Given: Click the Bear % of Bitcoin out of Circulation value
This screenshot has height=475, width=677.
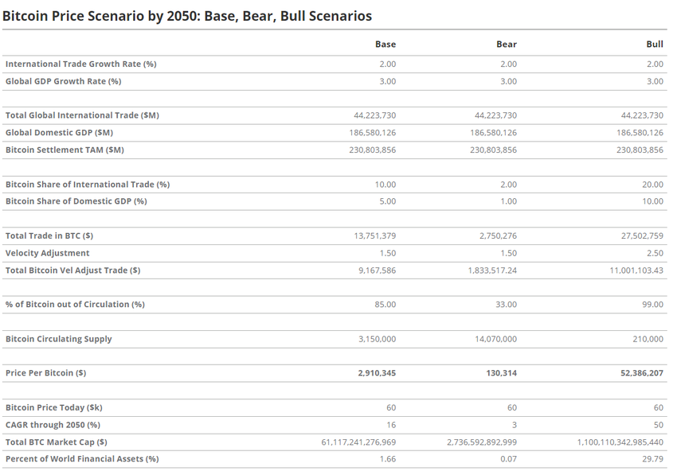Looking at the screenshot, I should coord(506,305).
